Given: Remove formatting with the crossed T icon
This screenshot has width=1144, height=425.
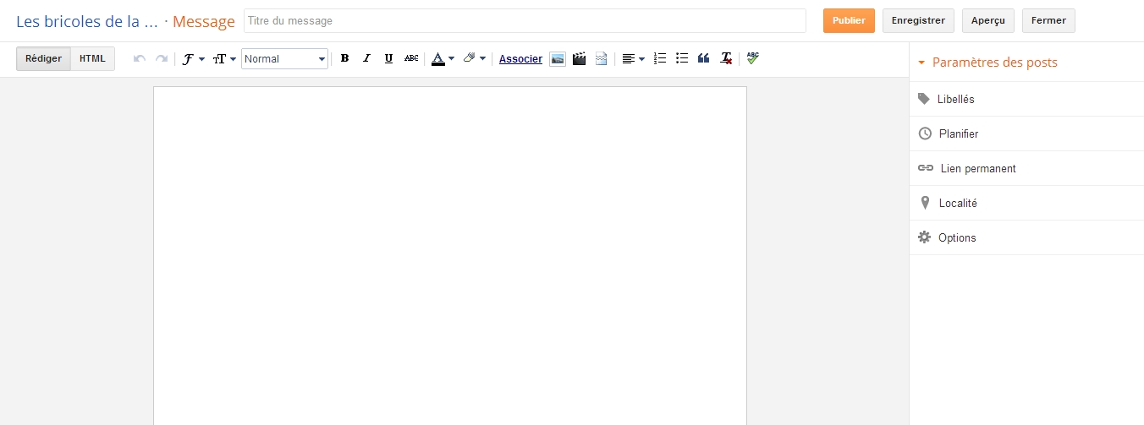Looking at the screenshot, I should (726, 58).
